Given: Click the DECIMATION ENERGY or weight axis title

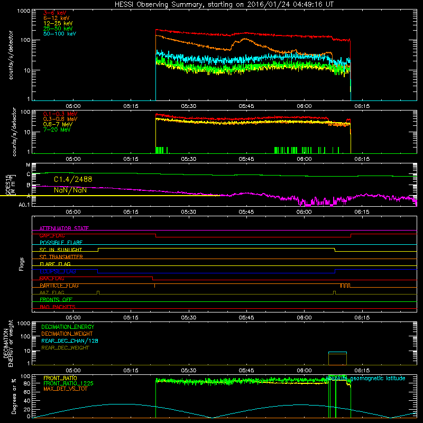Looking at the screenshot, I should [8, 343].
